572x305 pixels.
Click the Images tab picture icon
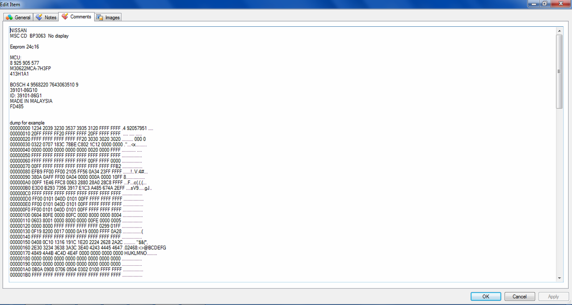tap(100, 17)
